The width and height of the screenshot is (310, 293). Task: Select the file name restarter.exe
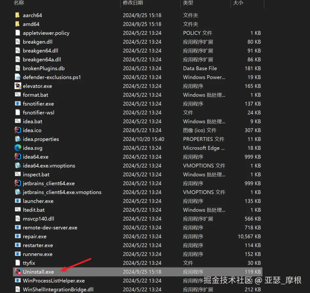pos(38,245)
